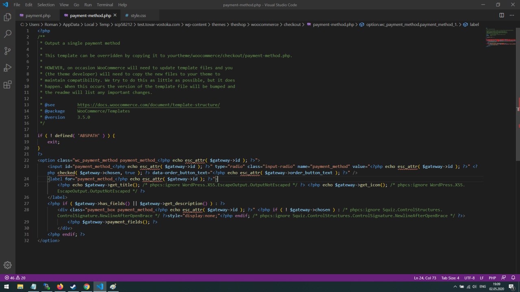520x292 pixels.
Task: Open Windows Start menu
Action: point(6,286)
